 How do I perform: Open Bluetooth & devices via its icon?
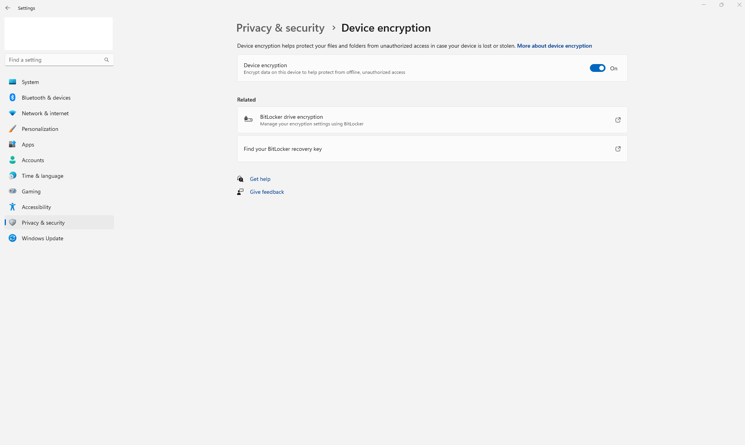point(13,98)
